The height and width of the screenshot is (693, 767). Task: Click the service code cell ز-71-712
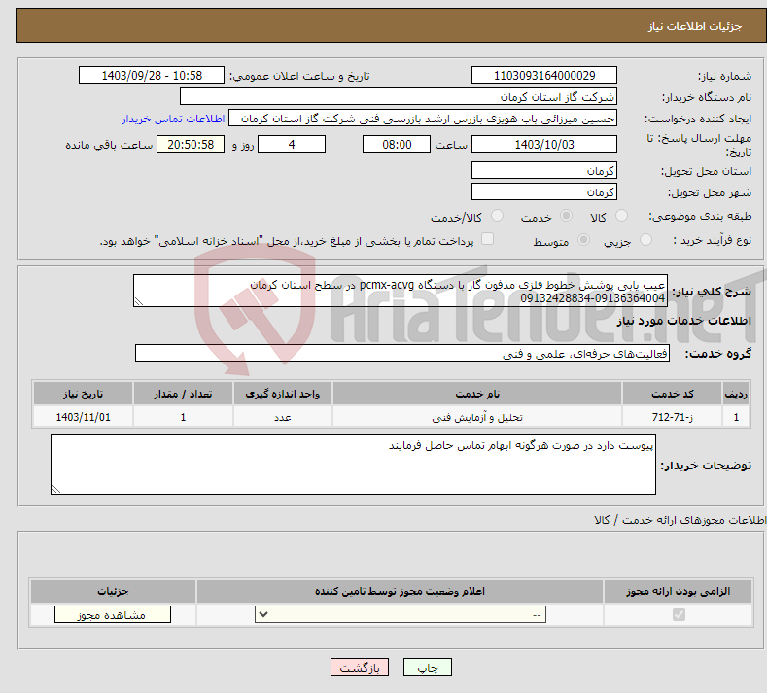point(673,417)
